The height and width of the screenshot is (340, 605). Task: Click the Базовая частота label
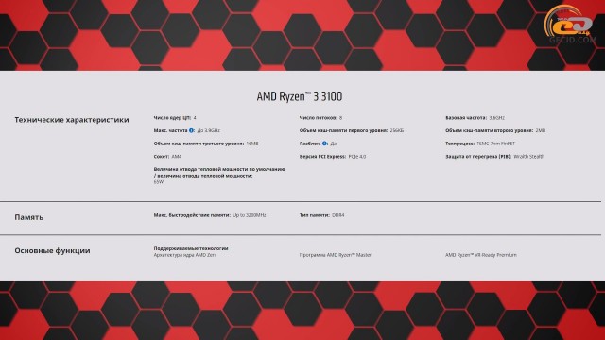466,117
